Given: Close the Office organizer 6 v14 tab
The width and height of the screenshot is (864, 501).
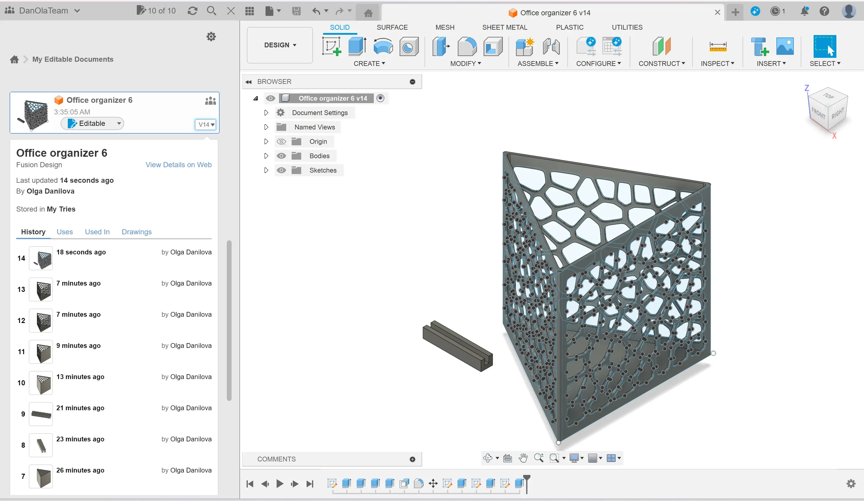Looking at the screenshot, I should [717, 12].
